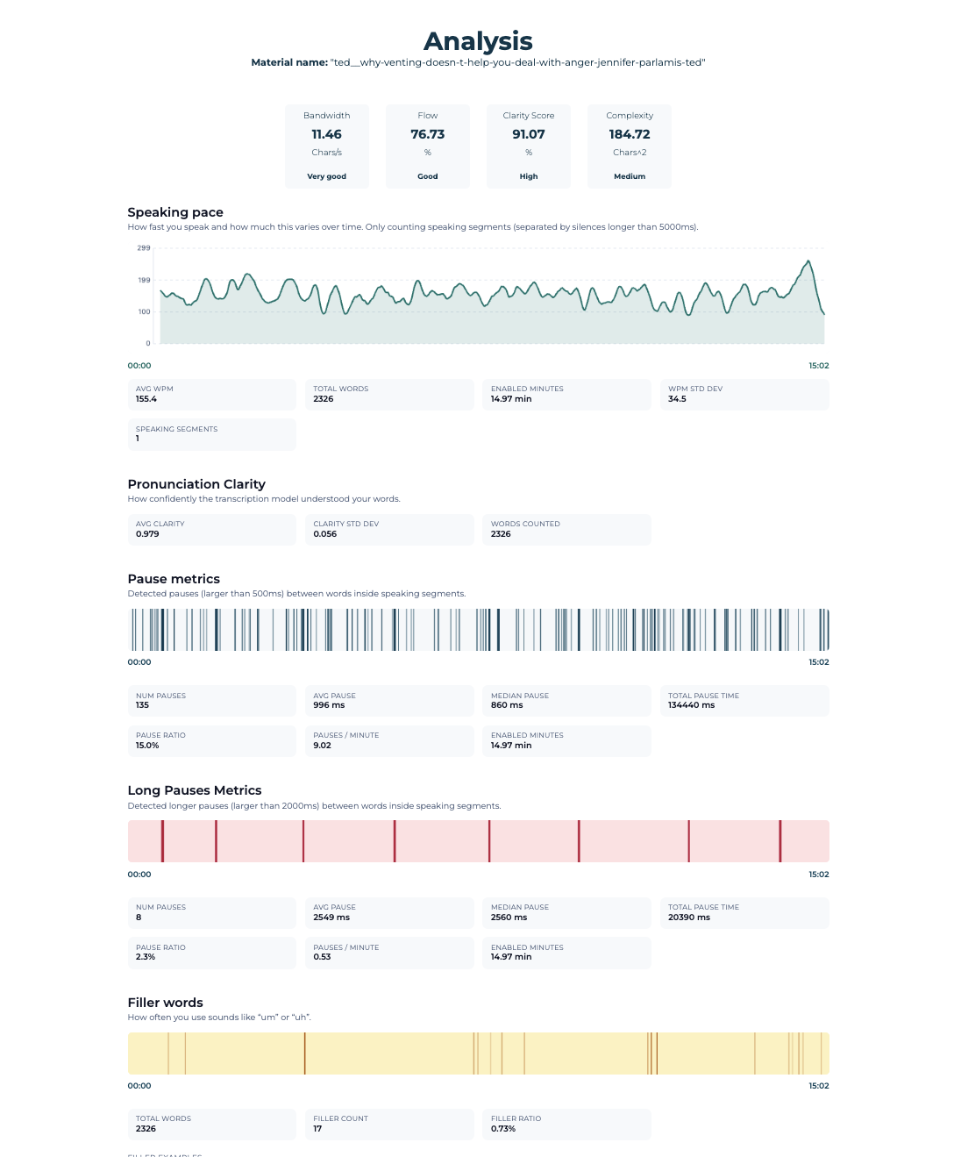Select the material name text
Image resolution: width=961 pixels, height=1157 pixels.
coord(478,62)
